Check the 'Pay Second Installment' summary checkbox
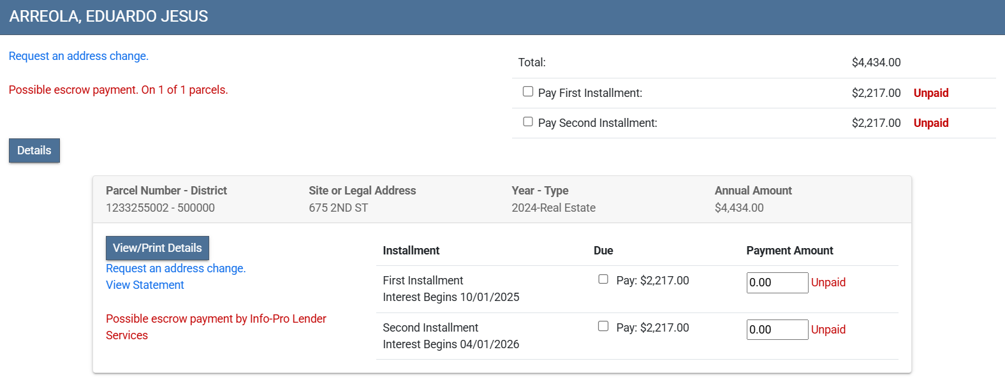The width and height of the screenshot is (1005, 389). tap(528, 122)
